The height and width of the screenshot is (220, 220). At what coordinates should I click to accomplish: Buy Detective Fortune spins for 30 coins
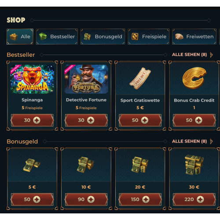coord(86,120)
